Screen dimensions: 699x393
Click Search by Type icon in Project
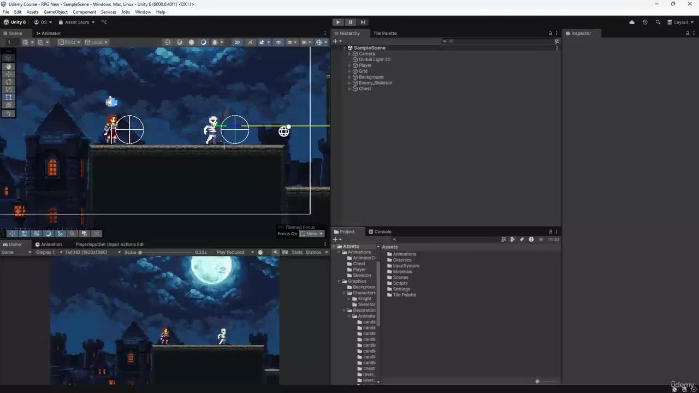(512, 239)
